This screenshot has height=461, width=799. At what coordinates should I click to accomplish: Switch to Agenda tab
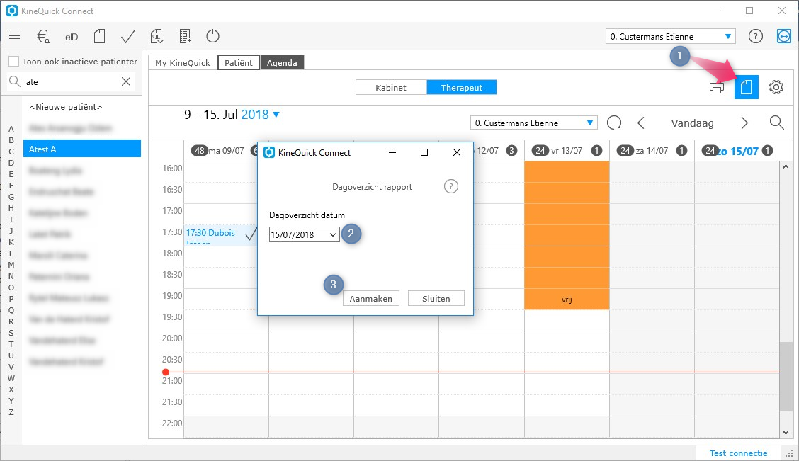[283, 62]
